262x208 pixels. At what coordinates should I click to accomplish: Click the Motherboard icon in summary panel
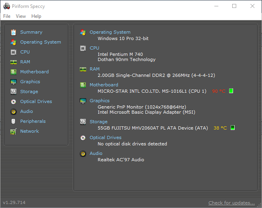[83, 85]
